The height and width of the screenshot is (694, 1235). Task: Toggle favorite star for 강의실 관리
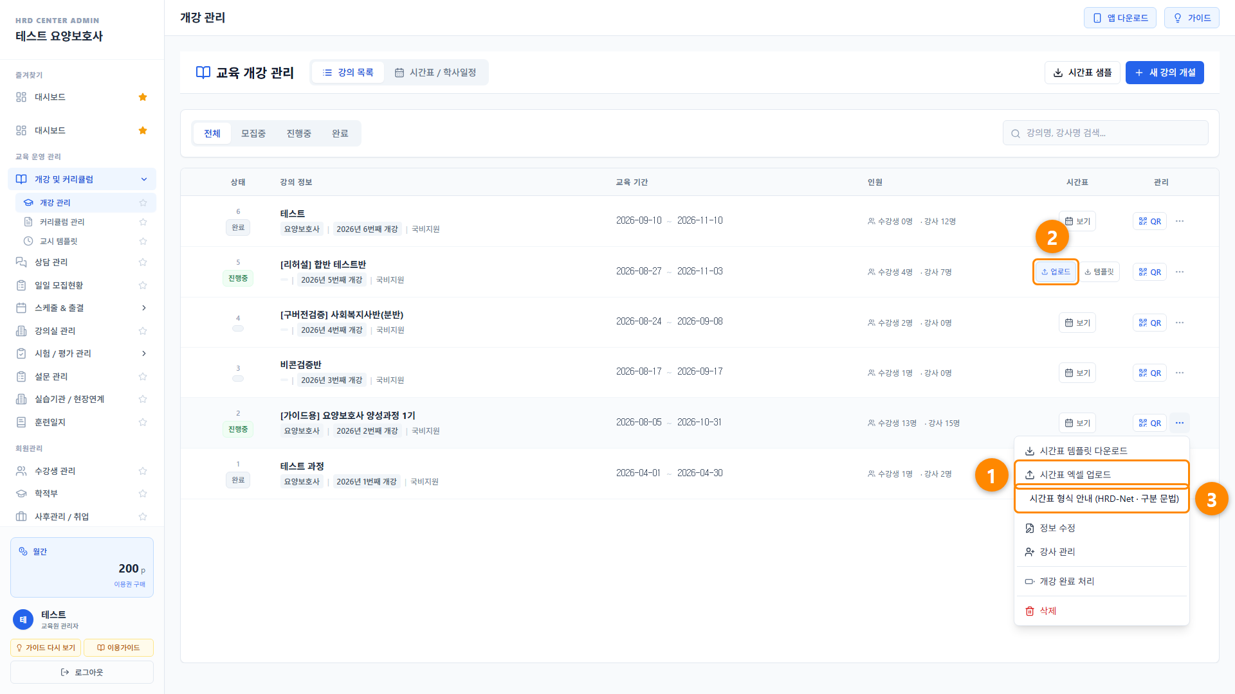coord(143,331)
